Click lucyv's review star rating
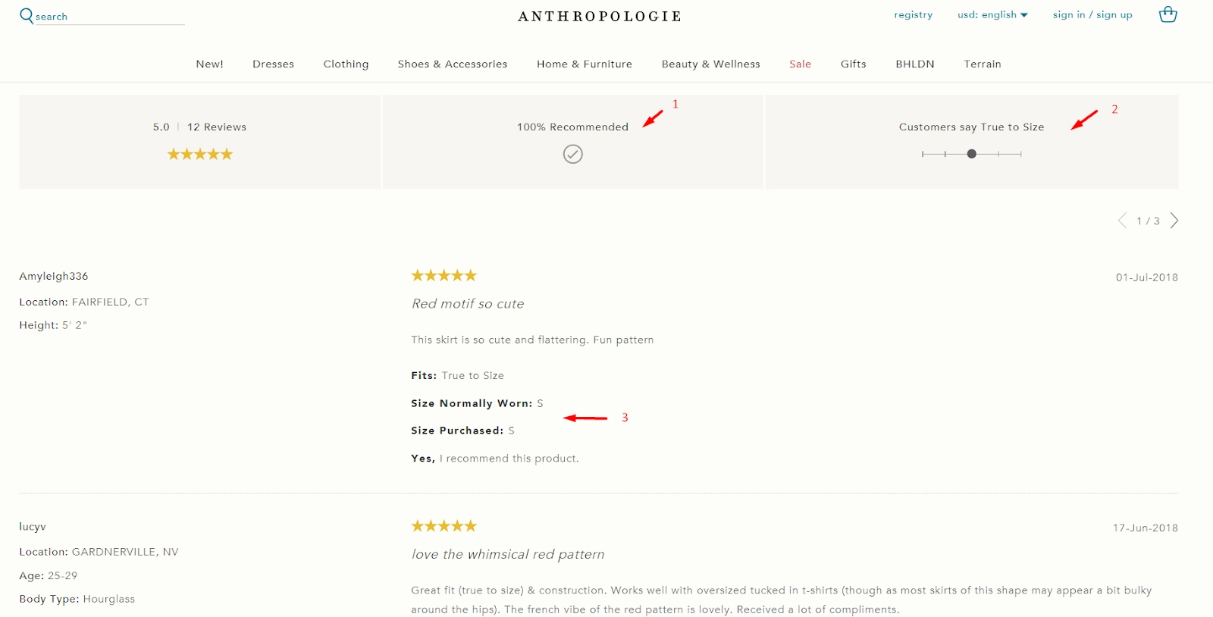The image size is (1213, 617). tap(444, 526)
